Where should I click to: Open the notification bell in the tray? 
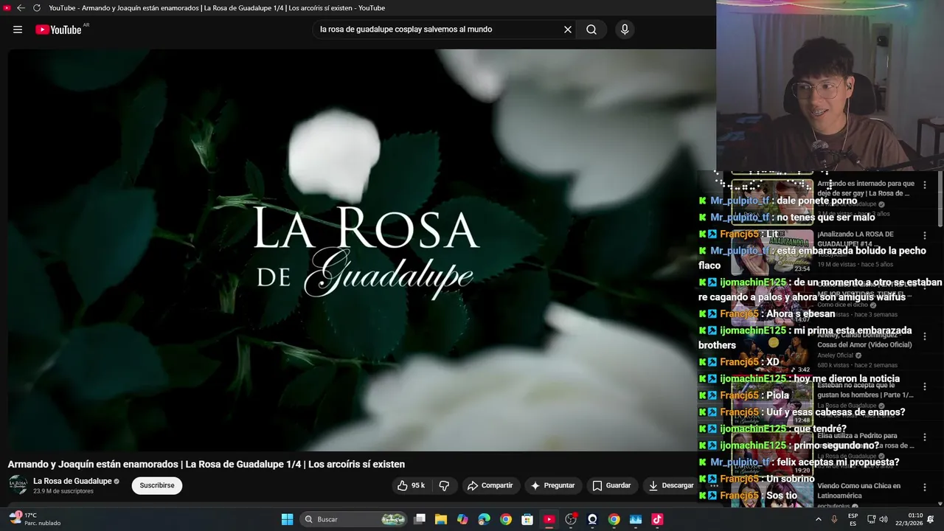(x=930, y=519)
